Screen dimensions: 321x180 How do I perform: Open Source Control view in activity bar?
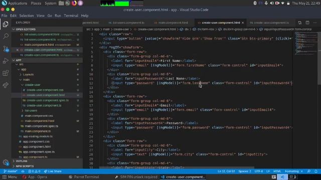(6, 48)
